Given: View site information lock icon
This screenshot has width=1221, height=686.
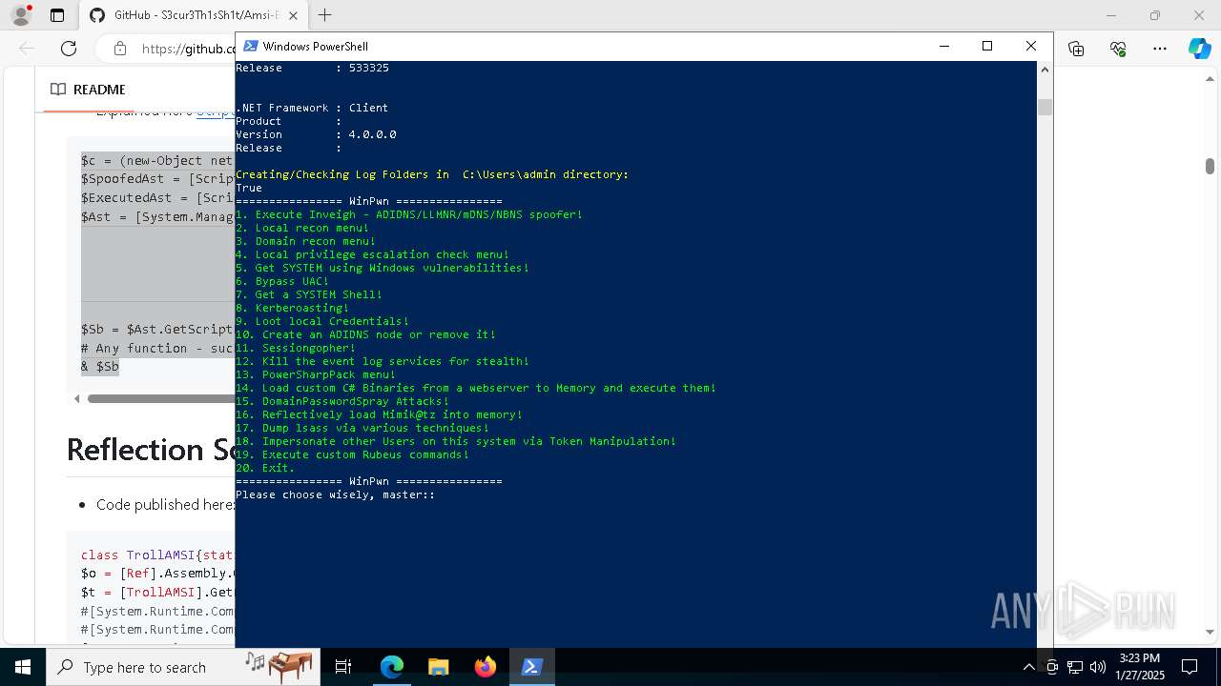Looking at the screenshot, I should [119, 49].
